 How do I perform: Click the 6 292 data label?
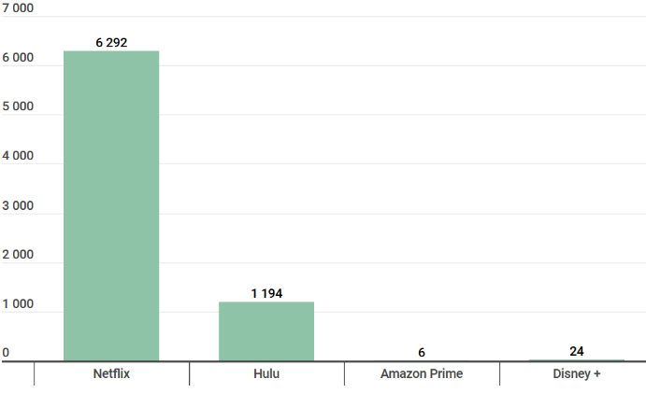pyautogui.click(x=111, y=43)
